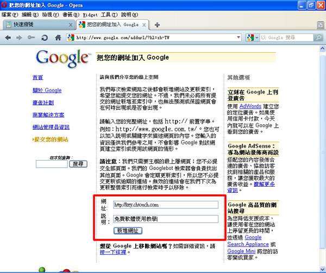This screenshot has width=326, height=273.
Task: Close the 把您的網址加入 Google tab
Action: 144,25
